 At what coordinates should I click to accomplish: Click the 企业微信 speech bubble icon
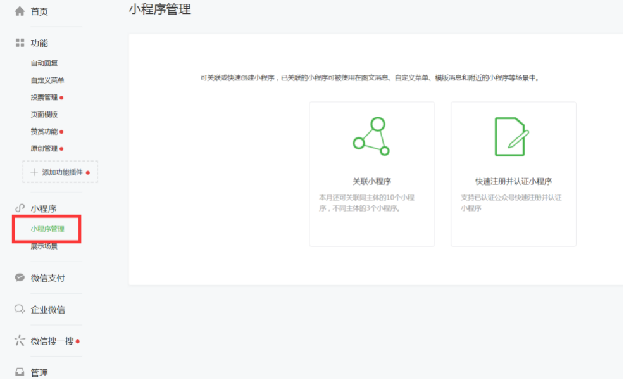point(20,310)
